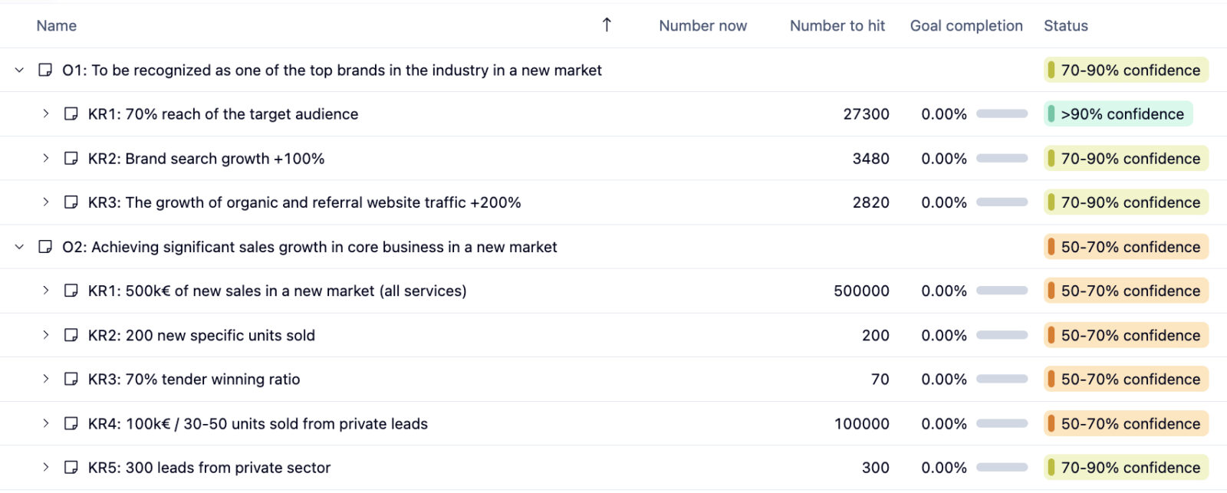
Task: Collapse the O1 objective row
Action: pos(19,70)
